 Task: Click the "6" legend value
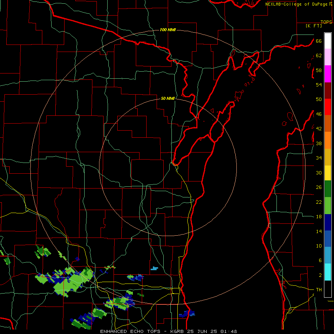click(320, 261)
